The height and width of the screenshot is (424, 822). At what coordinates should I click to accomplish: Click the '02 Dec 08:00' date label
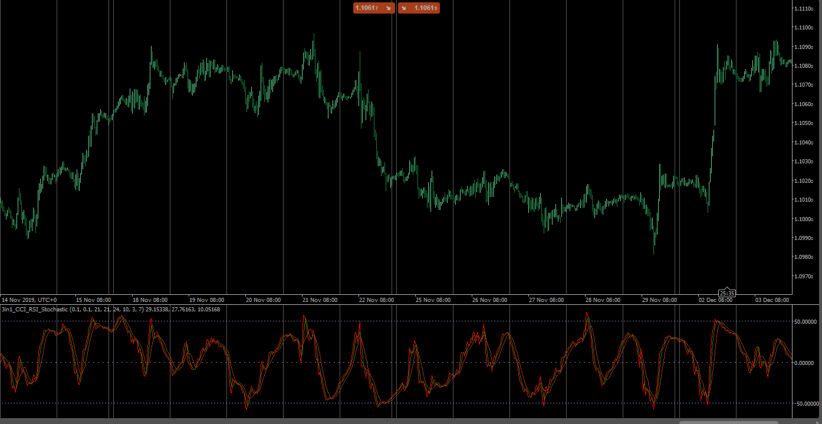coord(717,299)
